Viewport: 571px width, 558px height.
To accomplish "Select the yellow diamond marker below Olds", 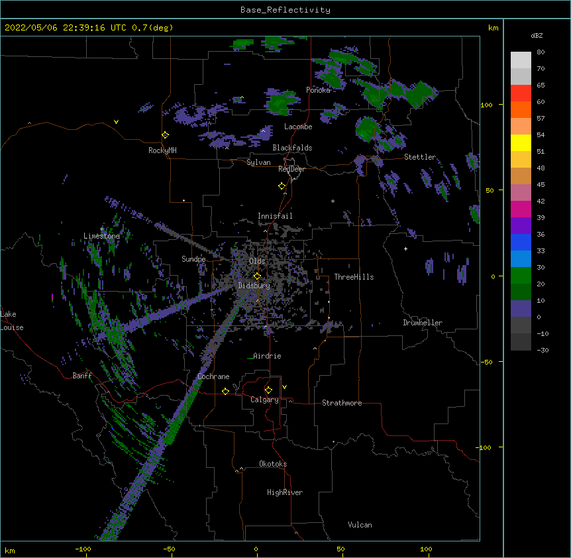I will [257, 276].
